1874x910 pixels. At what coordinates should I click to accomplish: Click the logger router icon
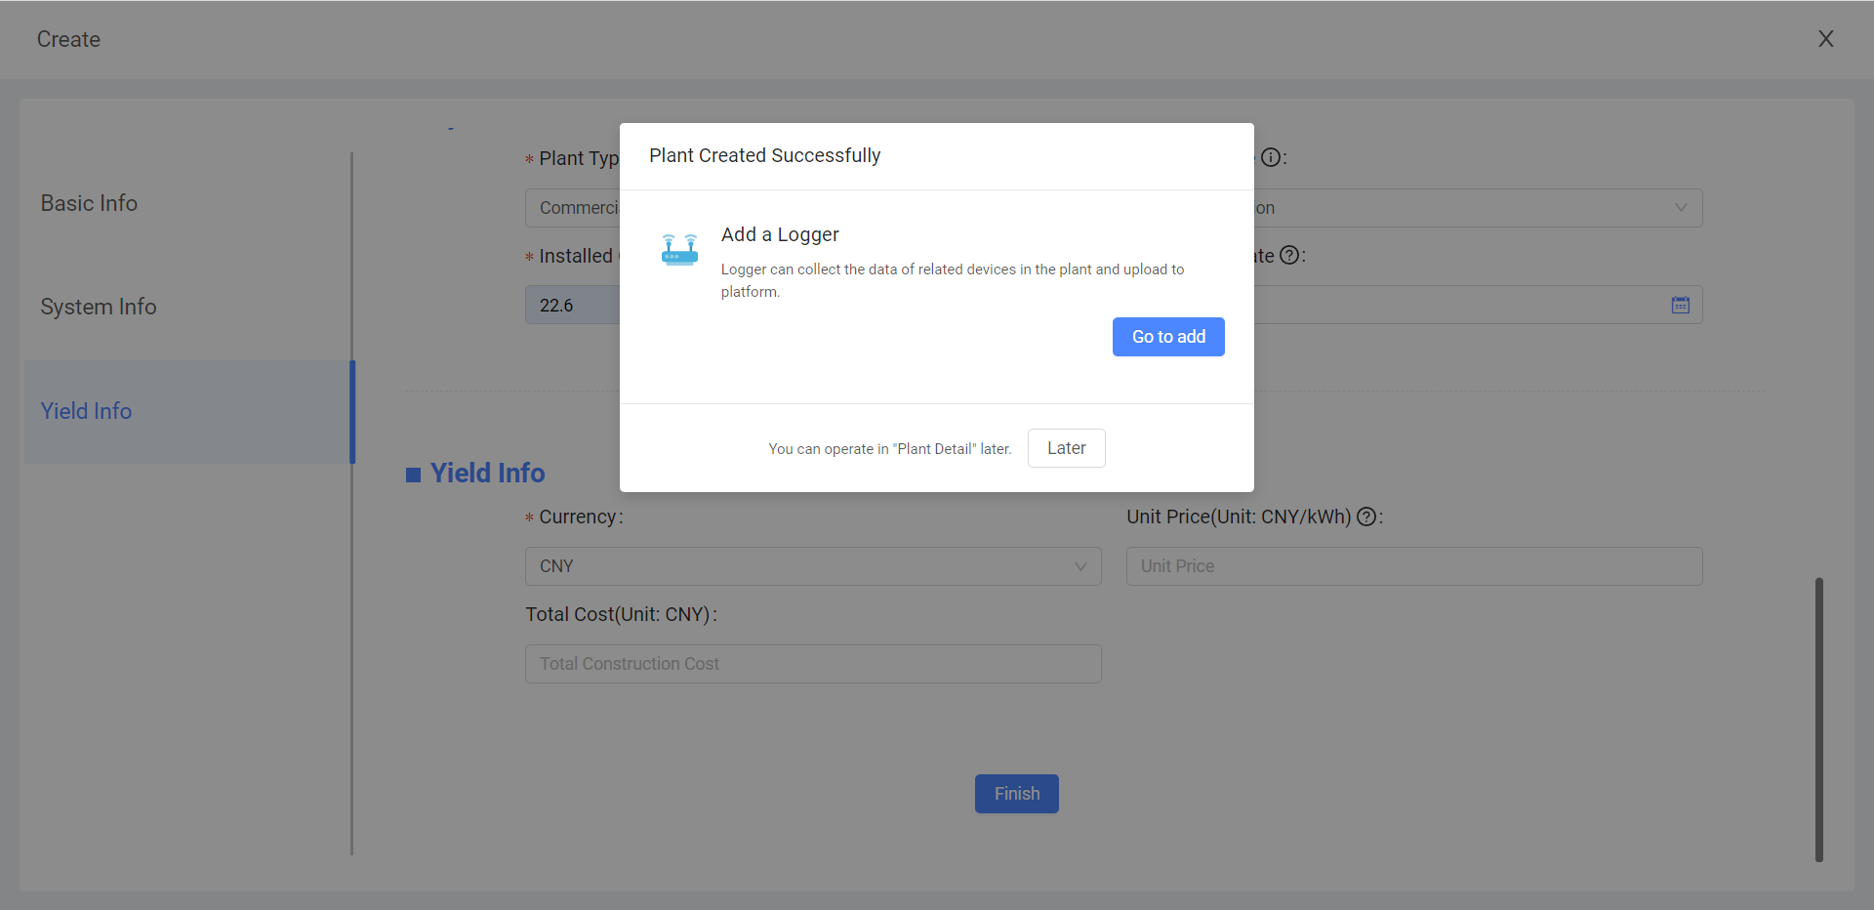[679, 250]
